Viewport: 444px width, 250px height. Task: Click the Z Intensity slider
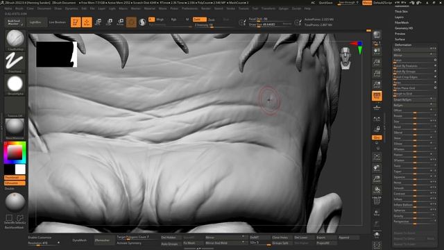[214, 25]
